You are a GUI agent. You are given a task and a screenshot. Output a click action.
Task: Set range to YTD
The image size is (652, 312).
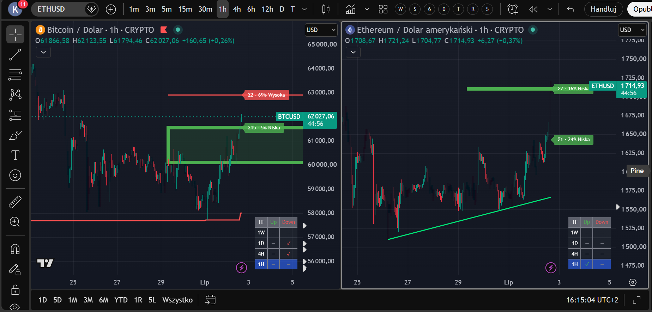pyautogui.click(x=121, y=300)
